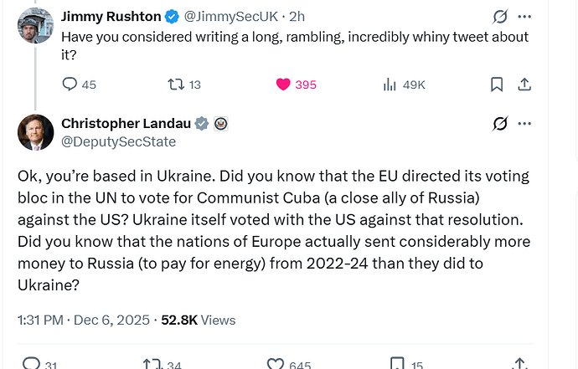The height and width of the screenshot is (369, 578).
Task: Open Grok icon on Christopher Landau's tweet
Action: 500,124
